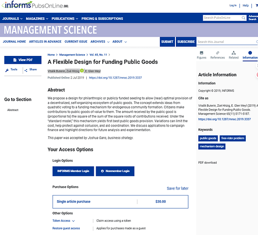The height and width of the screenshot is (235, 258).
Task: Click the ORCID icon beside Zoë Hitzig
Action: pos(82,71)
